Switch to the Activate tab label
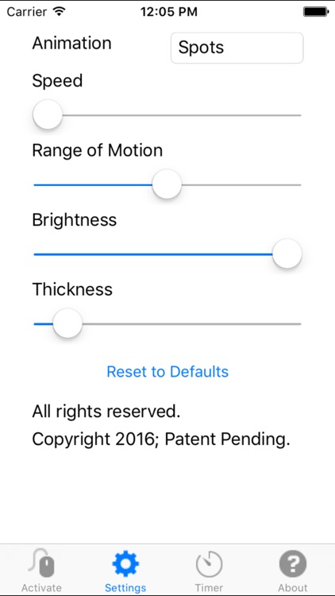Viewport: 335px width, 596px height. pos(41,587)
